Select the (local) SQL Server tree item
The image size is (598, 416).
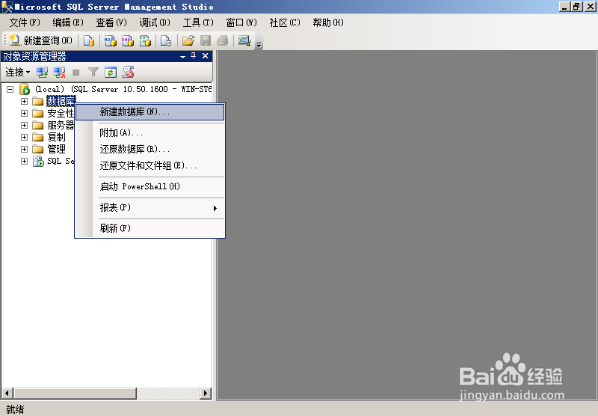pyautogui.click(x=123, y=89)
